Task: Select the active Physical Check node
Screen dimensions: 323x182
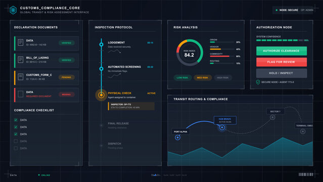Action: (101, 95)
